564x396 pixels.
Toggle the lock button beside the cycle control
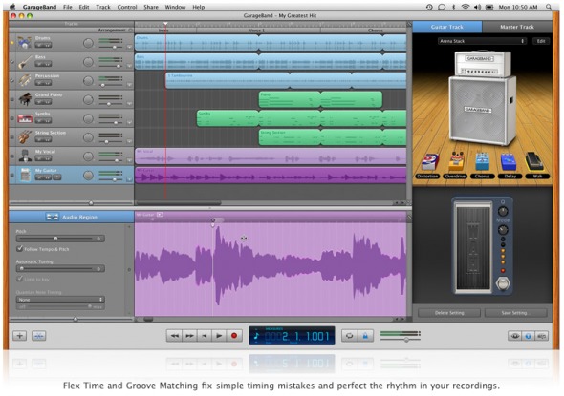(365, 336)
